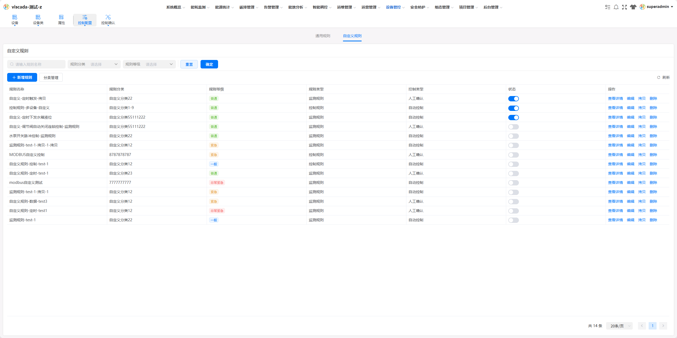Open the theme shirt icon
Screen dimensions: 677x338
point(633,7)
